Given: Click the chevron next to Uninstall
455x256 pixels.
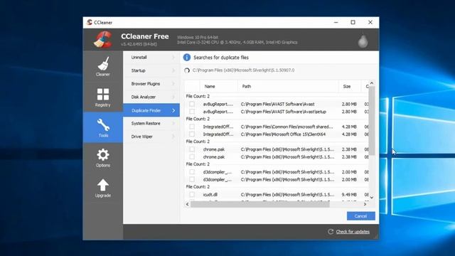Looking at the screenshot, I should point(173,58).
